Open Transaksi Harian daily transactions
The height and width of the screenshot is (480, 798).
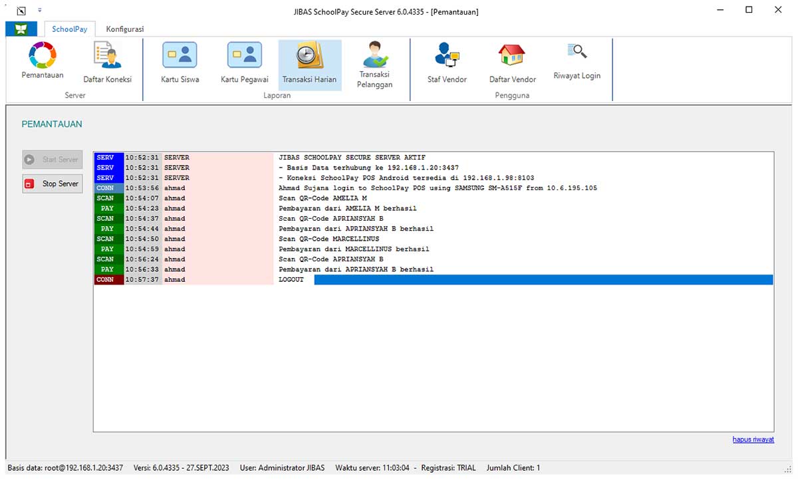click(309, 64)
